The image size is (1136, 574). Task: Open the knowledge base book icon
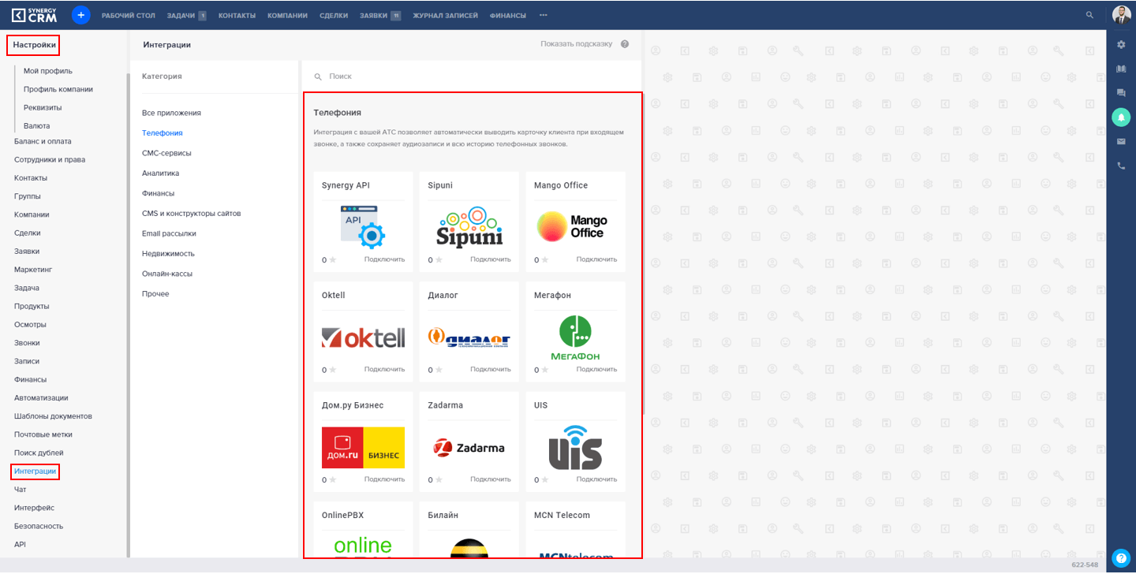click(1121, 69)
